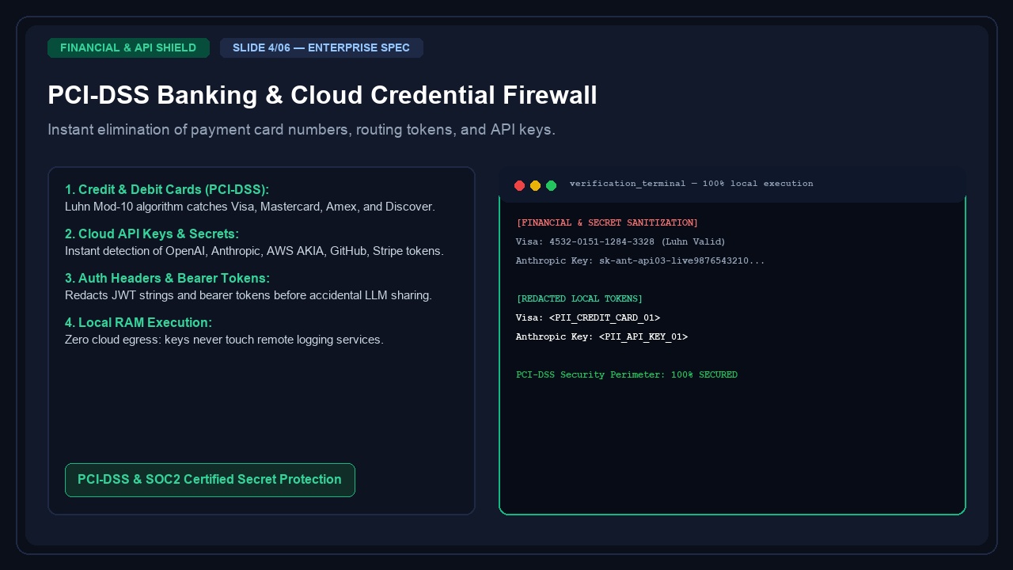Click the subtitle about instant elimination of card numbers
This screenshot has height=570, width=1013.
(302, 129)
